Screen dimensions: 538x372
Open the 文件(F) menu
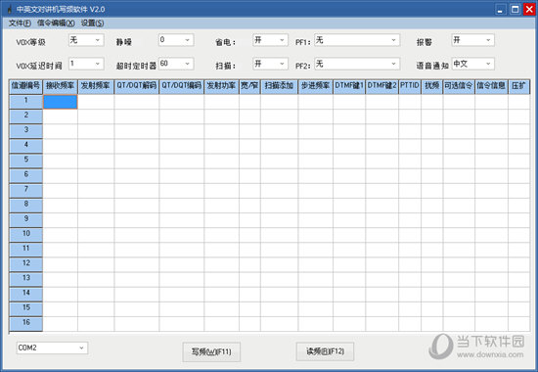click(x=20, y=23)
